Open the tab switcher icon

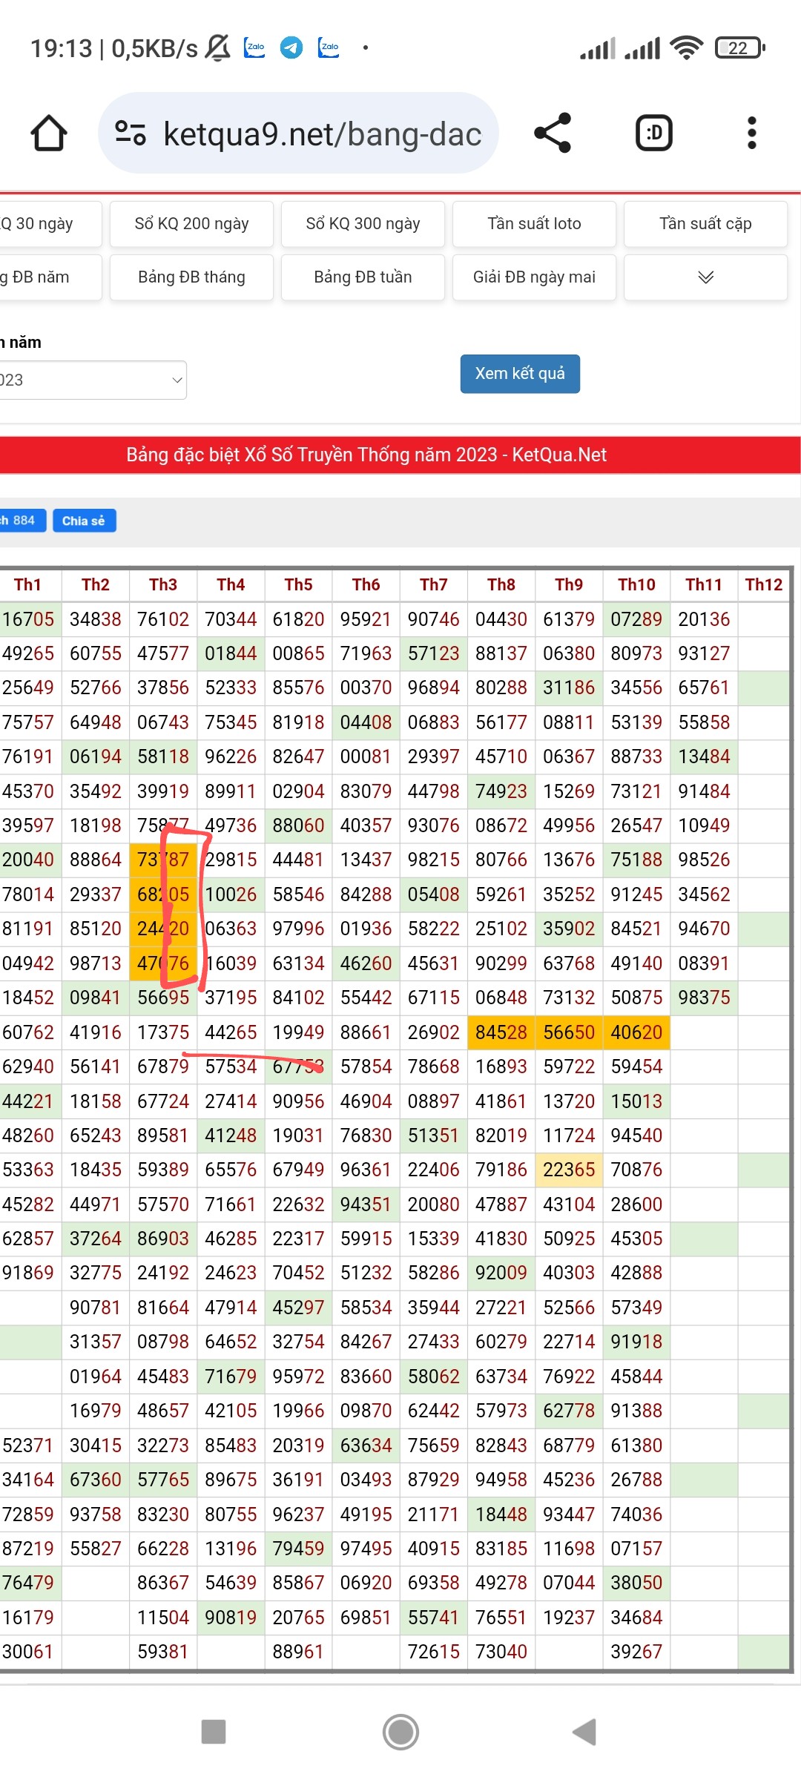point(653,133)
